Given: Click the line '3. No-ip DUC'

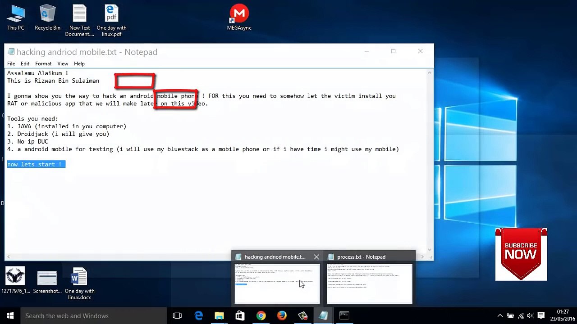Looking at the screenshot, I should coord(27,141).
